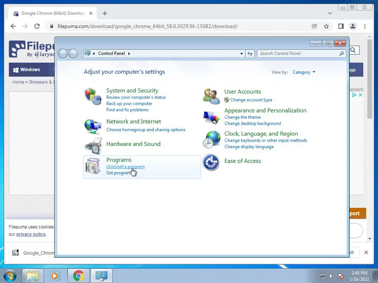Close the advertisement X icon
378x283 pixels.
(360, 95)
